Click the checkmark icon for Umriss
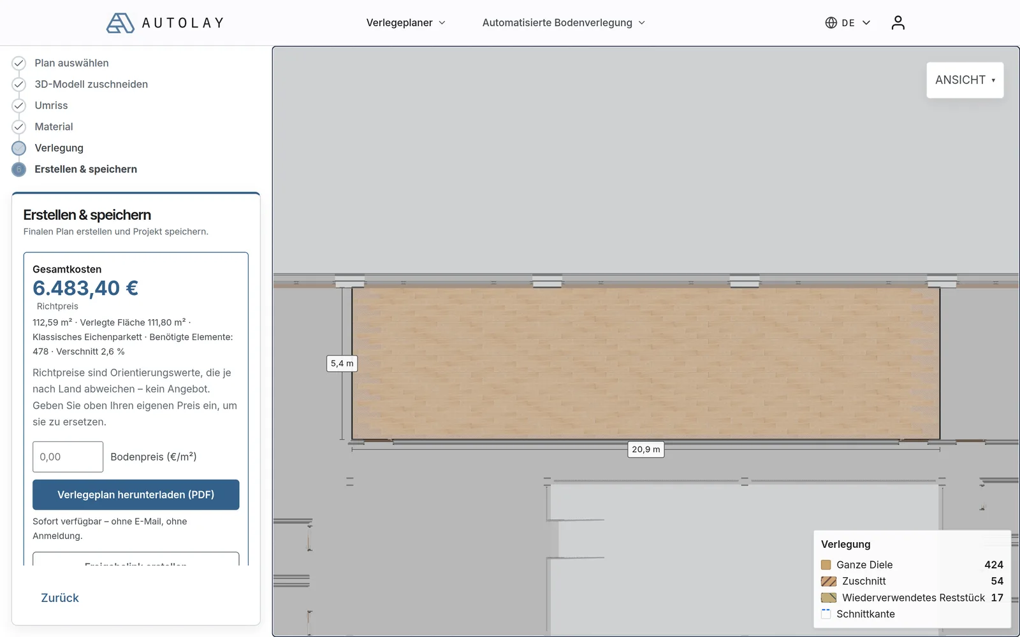Screen dimensions: 1020x637 (19, 106)
